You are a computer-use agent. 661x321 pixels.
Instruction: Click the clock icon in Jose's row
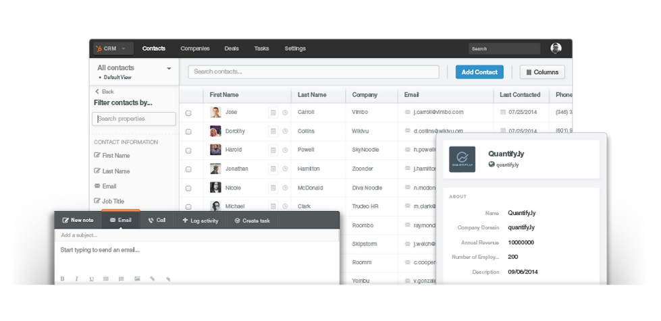(x=285, y=113)
